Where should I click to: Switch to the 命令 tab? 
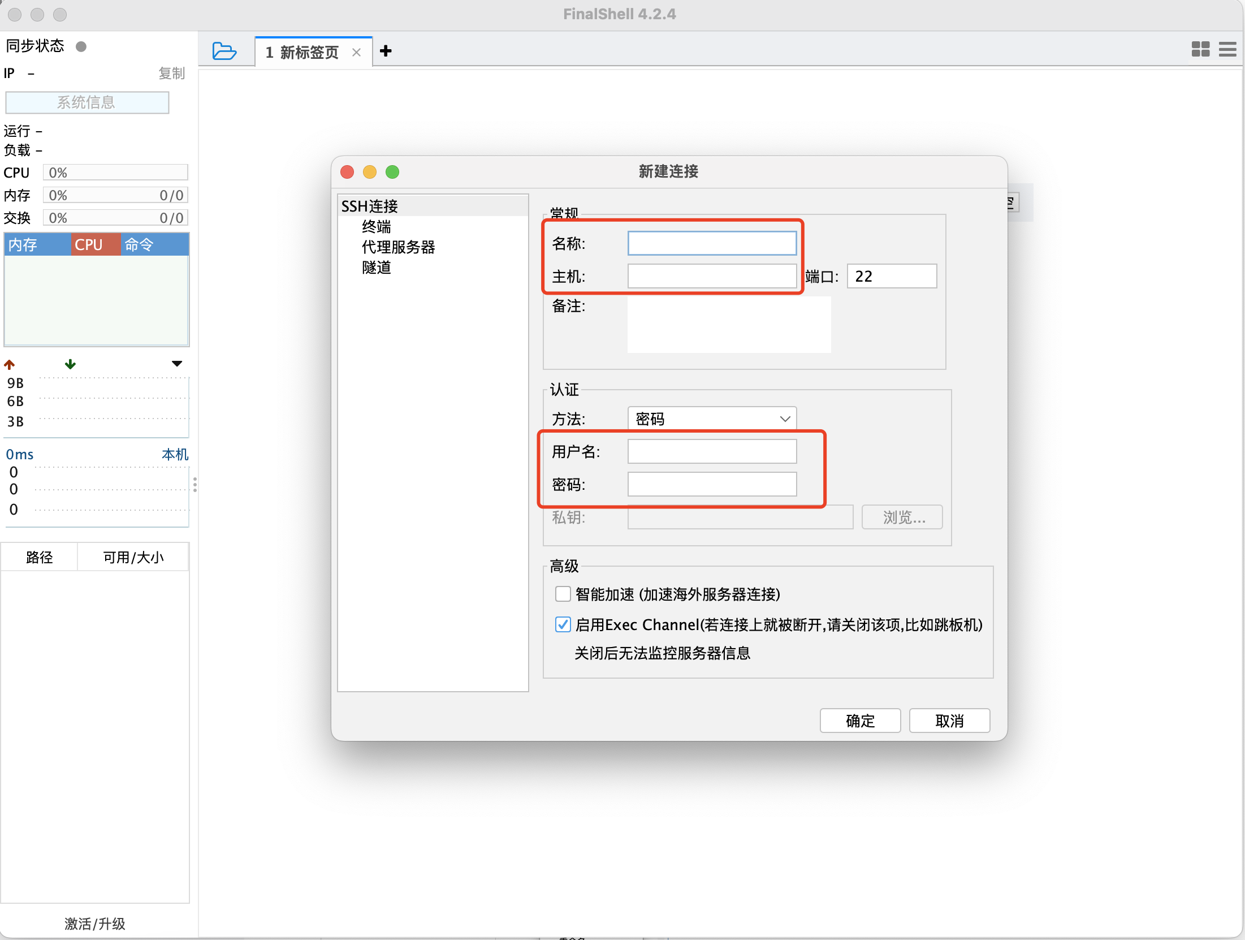(x=154, y=244)
